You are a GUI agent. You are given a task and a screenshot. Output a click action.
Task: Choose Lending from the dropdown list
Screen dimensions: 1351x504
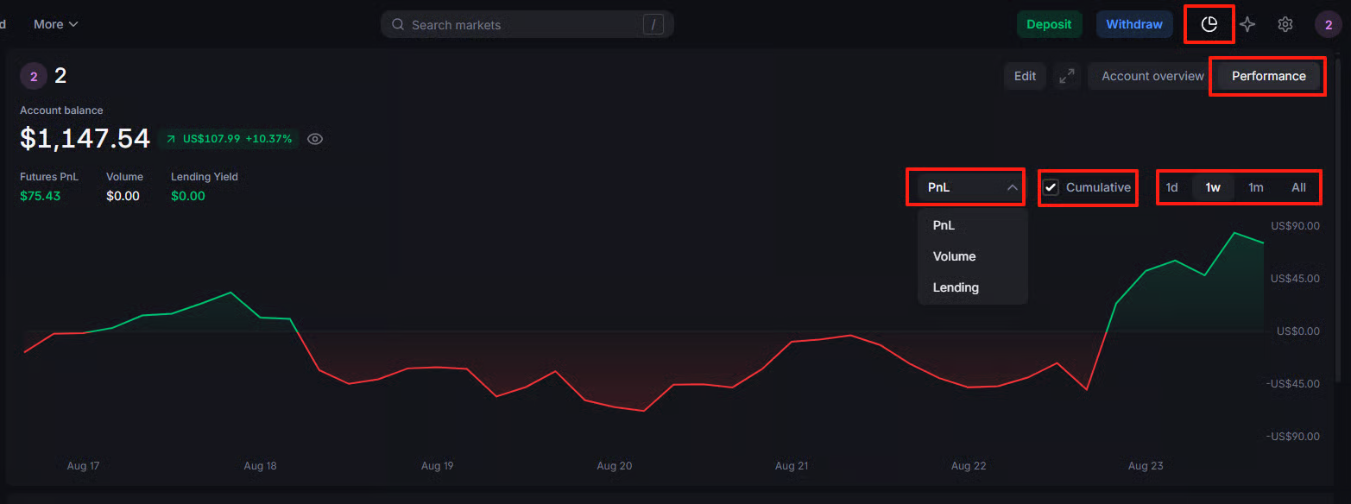[x=956, y=287]
